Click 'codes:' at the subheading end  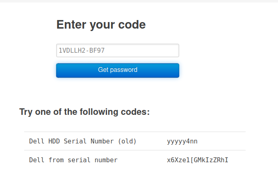pyautogui.click(x=136, y=112)
